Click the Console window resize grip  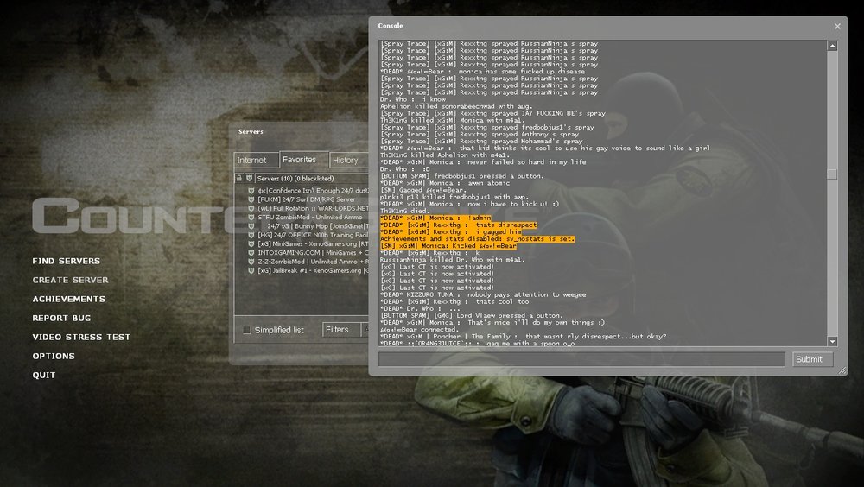click(842, 371)
